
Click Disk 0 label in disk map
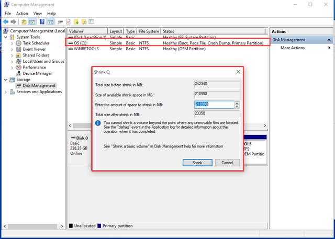coord(82,138)
